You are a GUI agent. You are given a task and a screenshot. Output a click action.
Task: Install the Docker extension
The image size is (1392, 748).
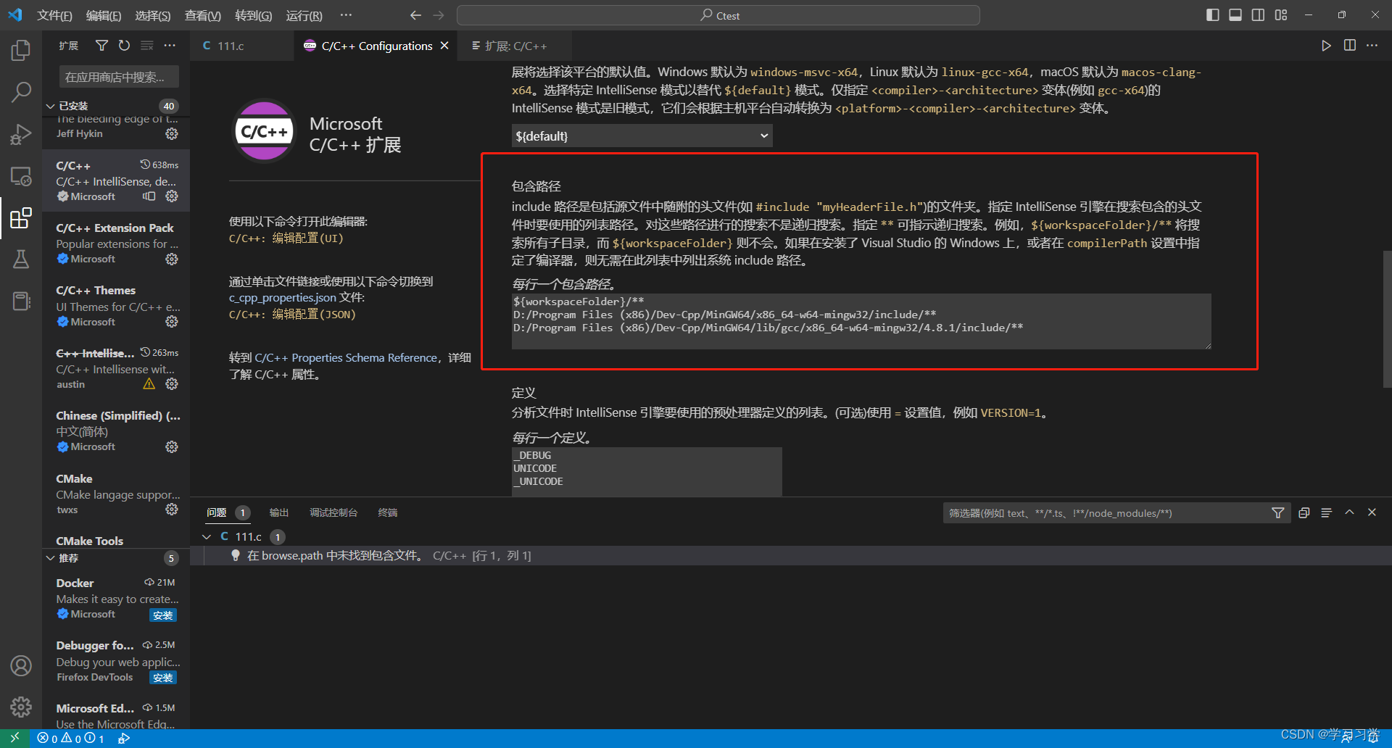163,615
